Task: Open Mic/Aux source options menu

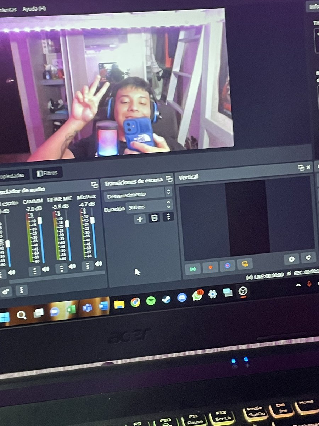Action: tap(88, 265)
